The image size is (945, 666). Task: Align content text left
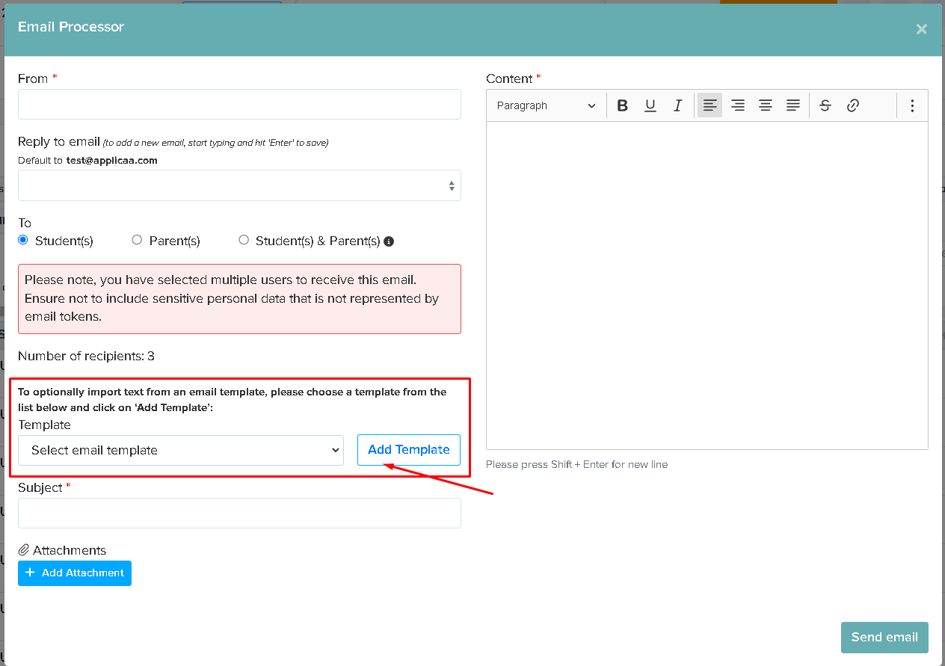coord(709,105)
